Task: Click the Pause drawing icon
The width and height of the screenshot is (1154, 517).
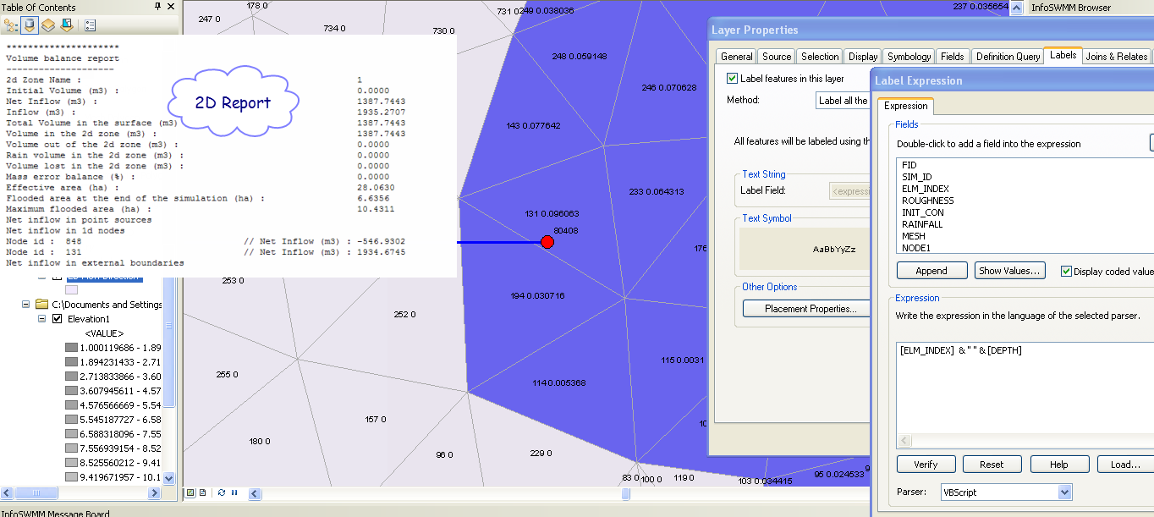Action: click(x=234, y=492)
